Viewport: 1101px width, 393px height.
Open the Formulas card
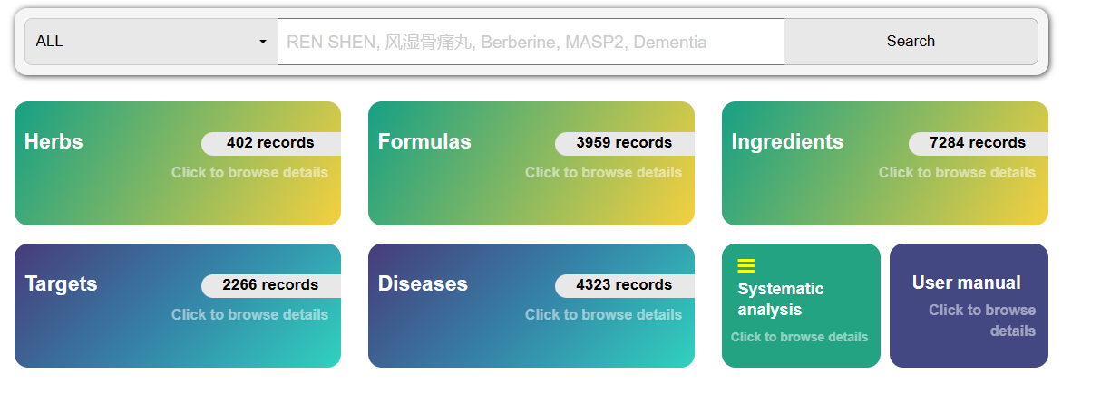[x=424, y=141]
